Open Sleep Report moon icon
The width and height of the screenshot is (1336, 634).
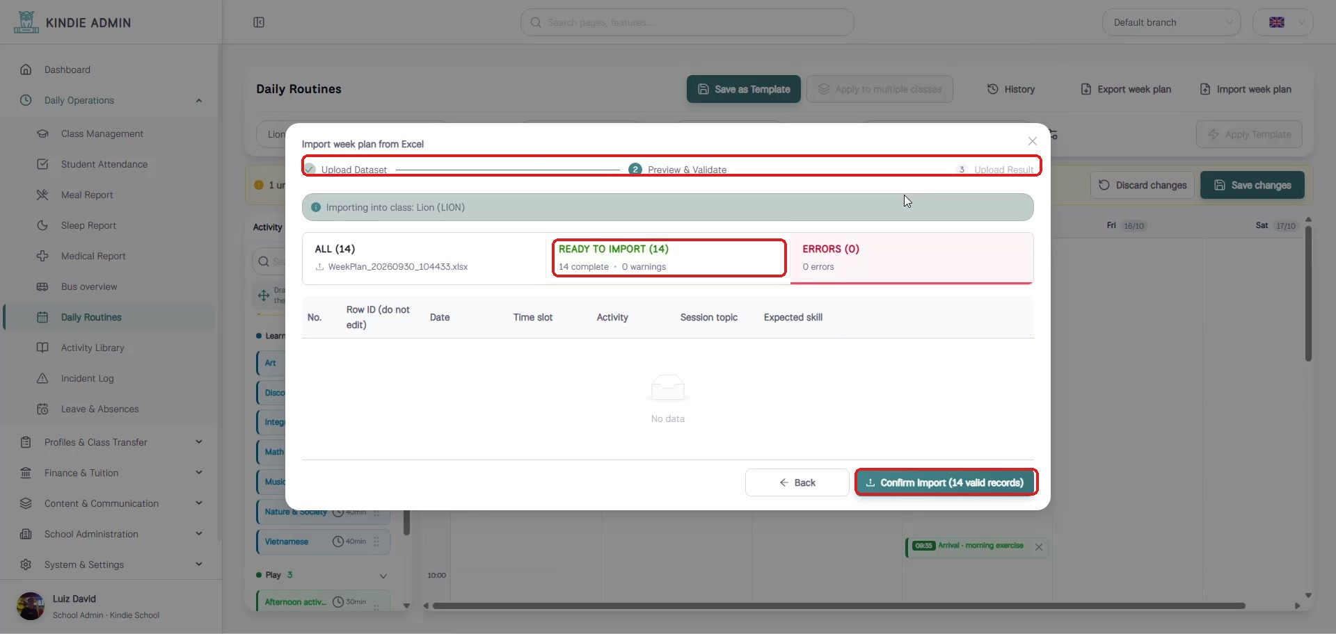pyautogui.click(x=42, y=225)
